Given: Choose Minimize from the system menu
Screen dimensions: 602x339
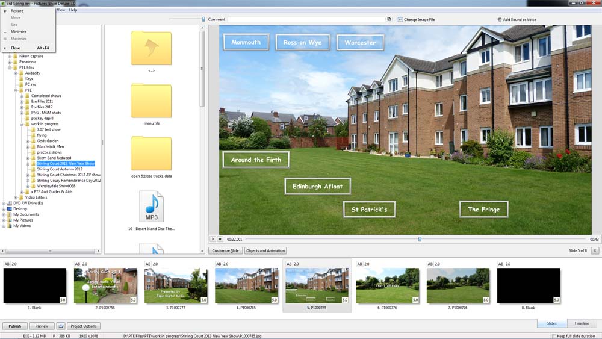Looking at the screenshot, I should click(19, 31).
